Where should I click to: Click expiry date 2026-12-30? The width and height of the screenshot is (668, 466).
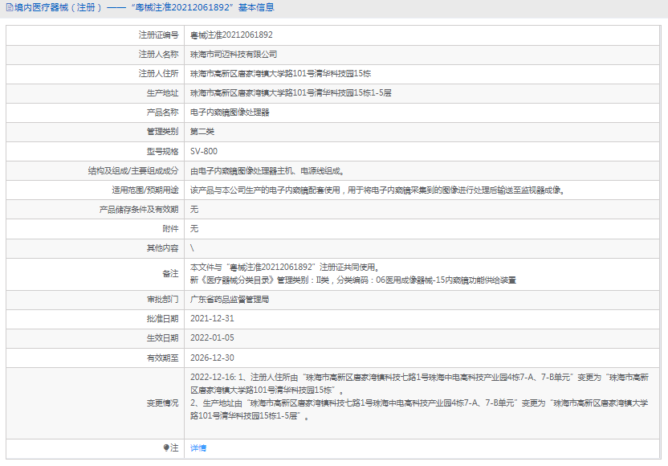(212, 358)
